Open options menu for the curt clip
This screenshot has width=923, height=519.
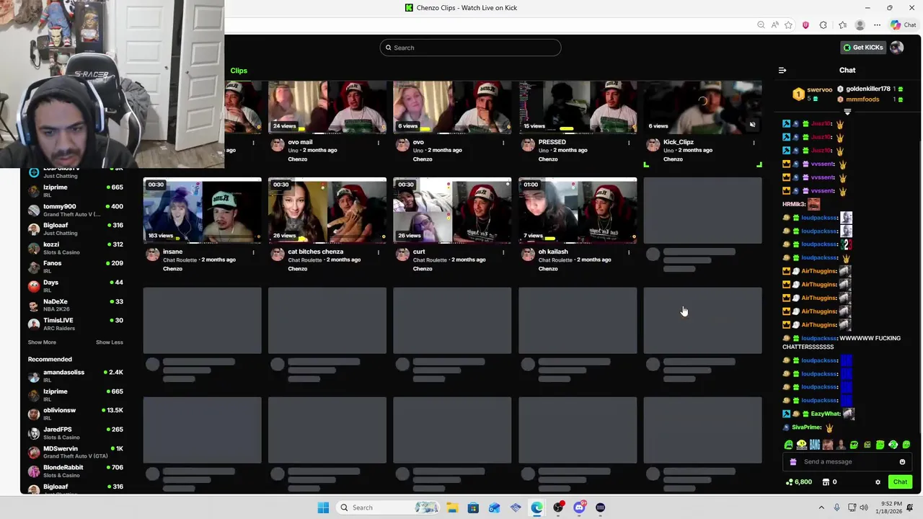[503, 252]
